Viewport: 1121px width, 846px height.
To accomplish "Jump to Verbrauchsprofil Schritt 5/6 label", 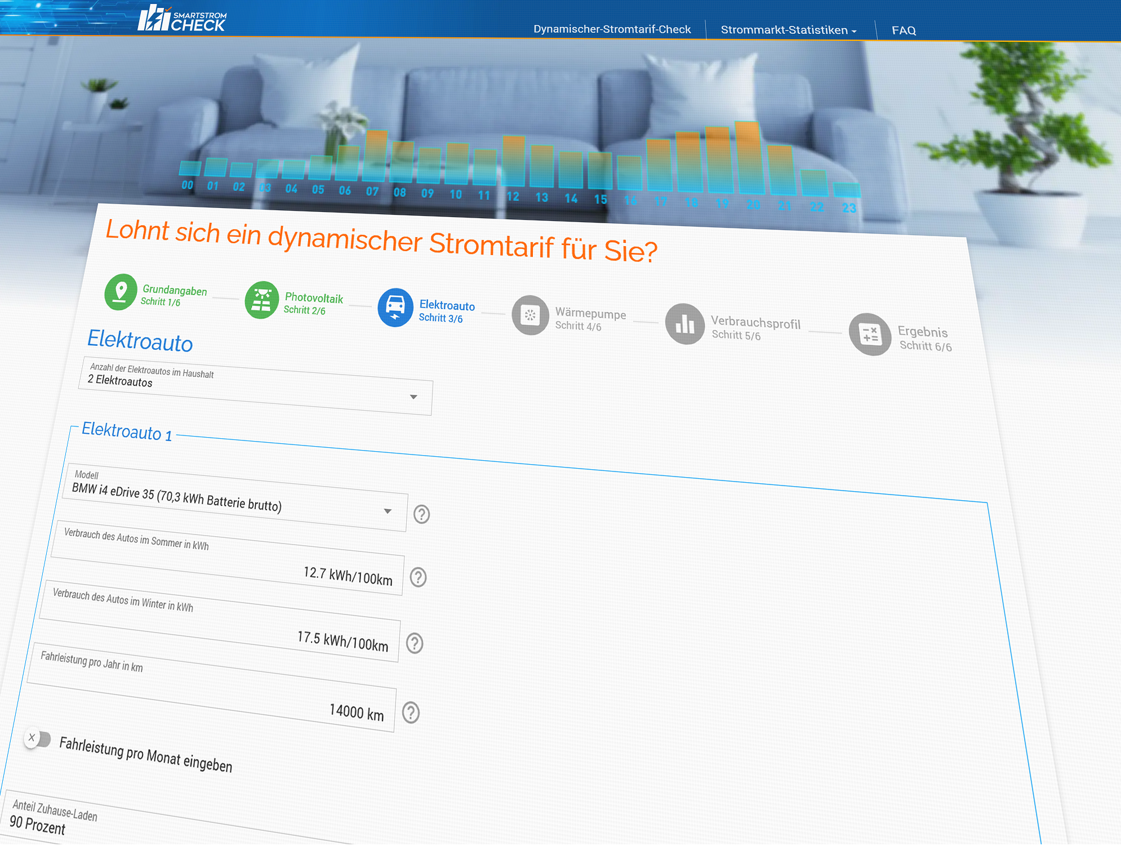I will tap(755, 328).
